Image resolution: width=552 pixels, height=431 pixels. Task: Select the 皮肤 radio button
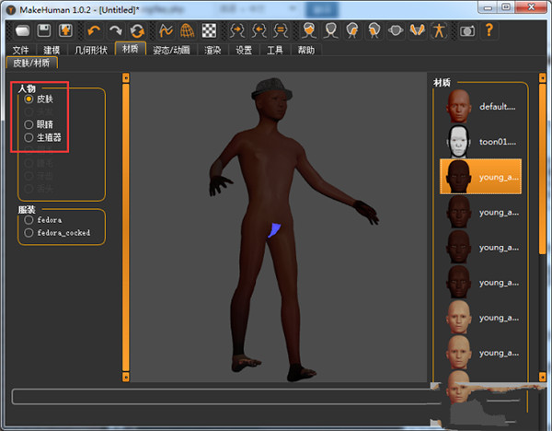point(29,99)
